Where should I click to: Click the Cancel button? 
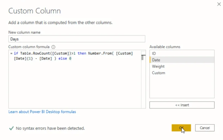click(205, 128)
